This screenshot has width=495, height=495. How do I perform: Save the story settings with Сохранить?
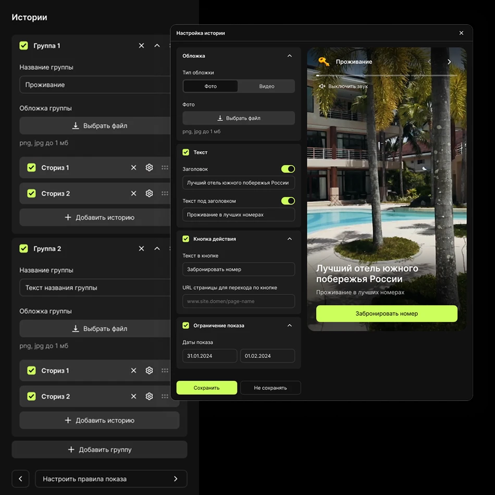click(x=207, y=388)
